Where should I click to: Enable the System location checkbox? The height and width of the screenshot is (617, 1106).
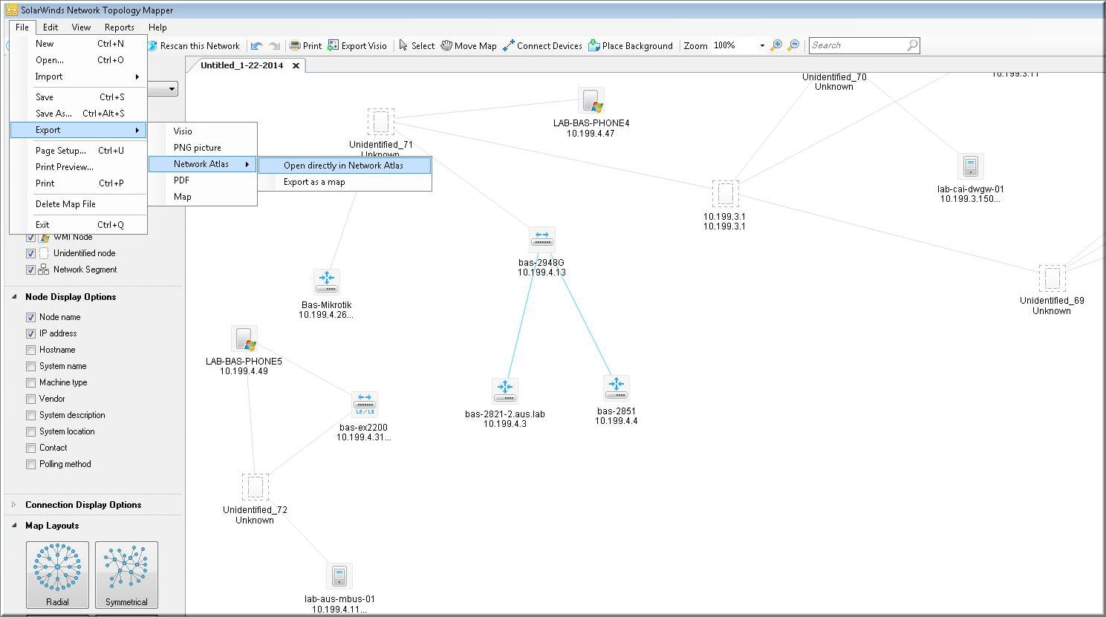coord(30,431)
